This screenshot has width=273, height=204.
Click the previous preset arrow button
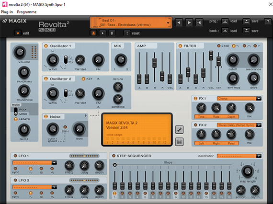pos(179,23)
